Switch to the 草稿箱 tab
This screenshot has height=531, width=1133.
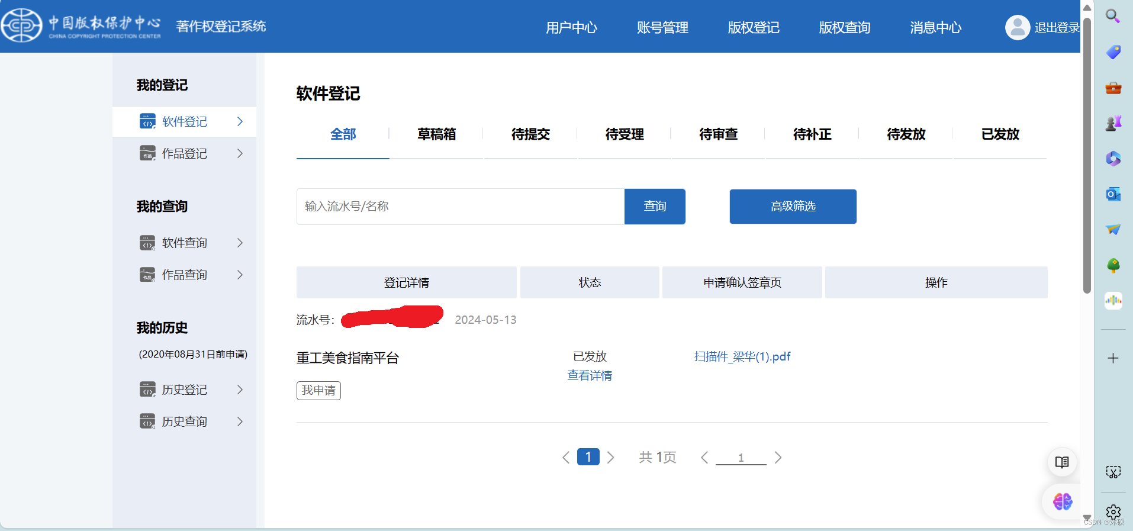[437, 134]
